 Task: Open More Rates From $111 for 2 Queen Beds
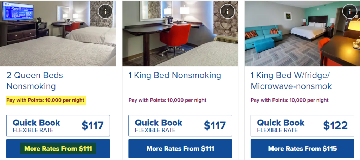(58, 148)
